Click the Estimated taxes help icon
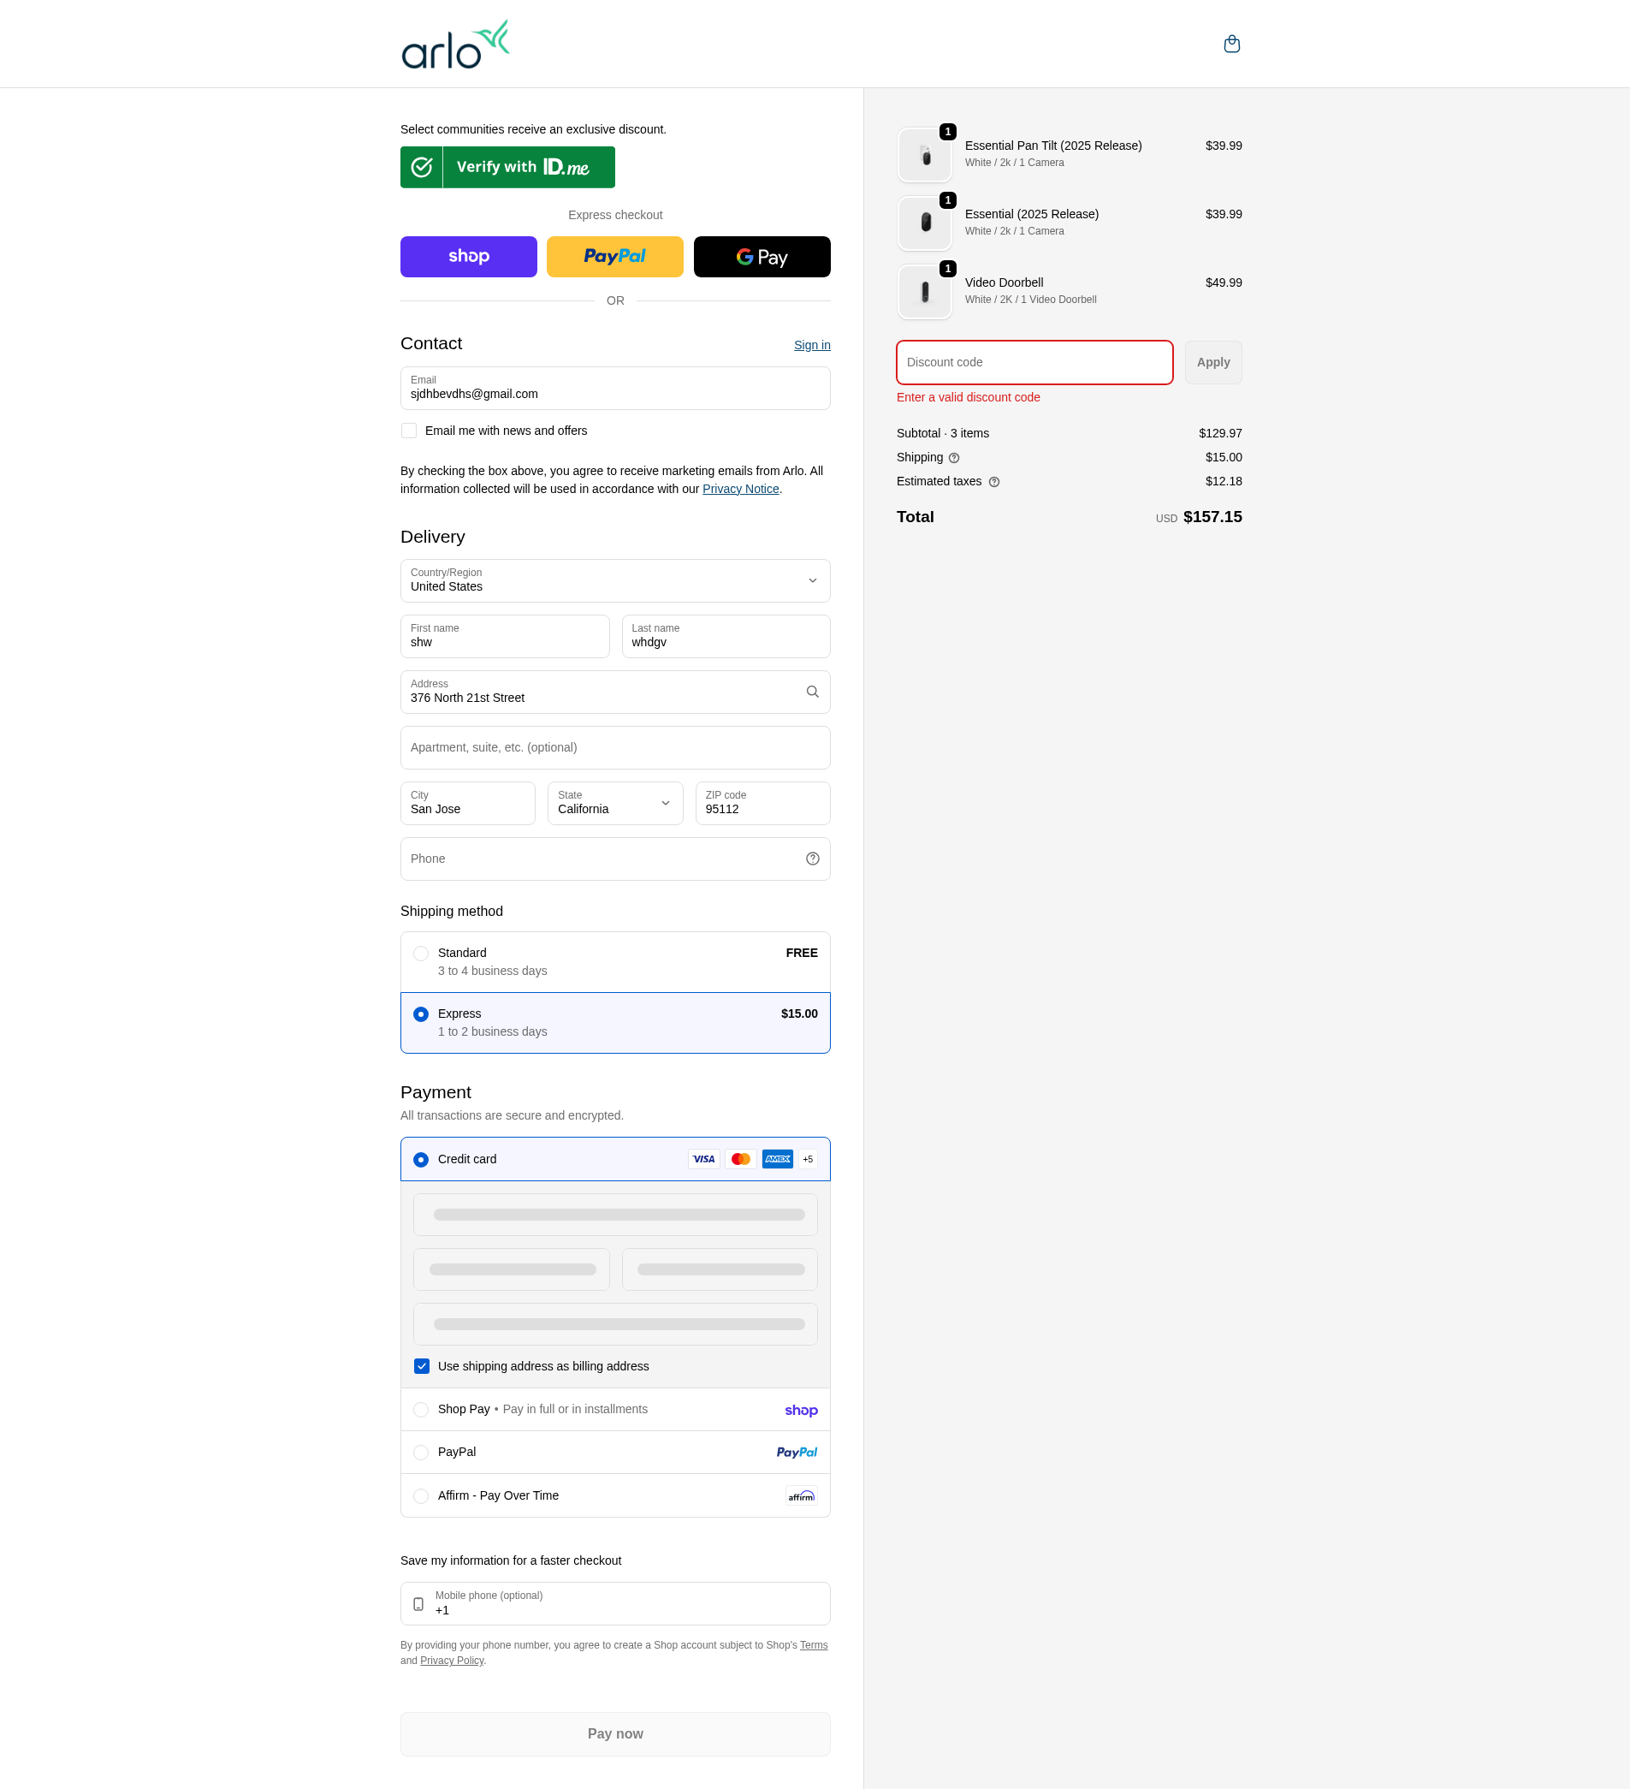This screenshot has height=1789, width=1630. point(993,482)
